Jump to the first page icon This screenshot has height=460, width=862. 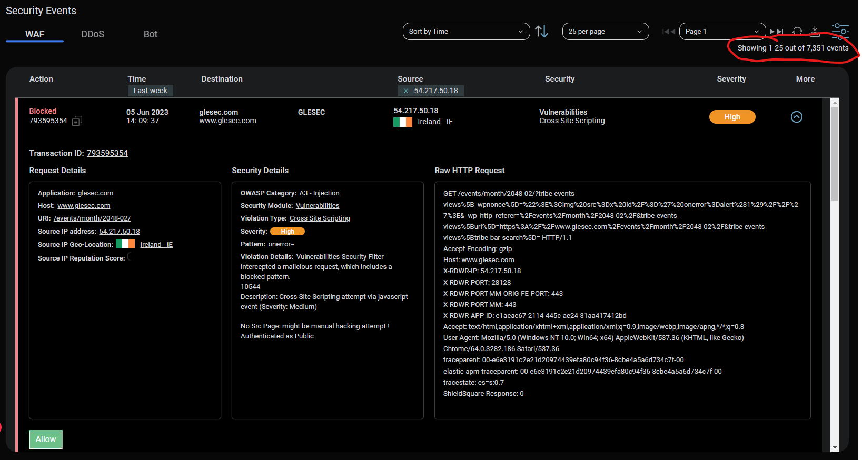(666, 32)
